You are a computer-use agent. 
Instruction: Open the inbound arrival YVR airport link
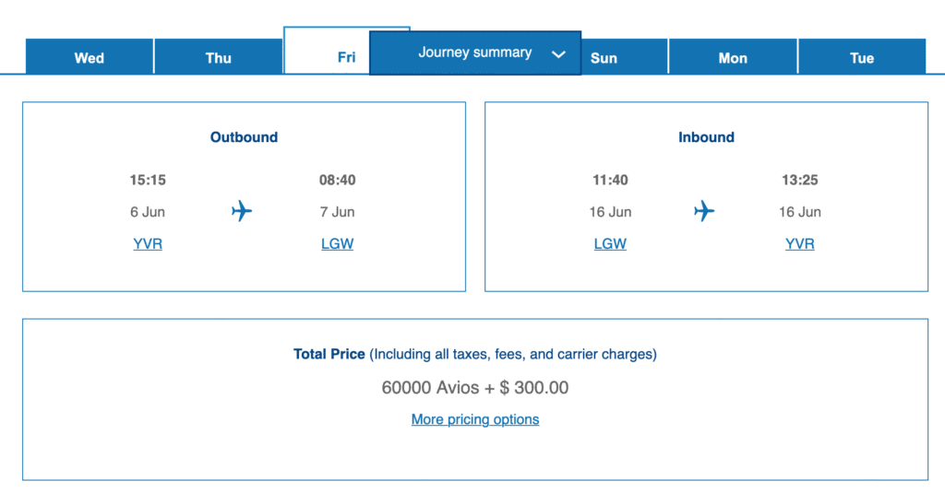(799, 244)
